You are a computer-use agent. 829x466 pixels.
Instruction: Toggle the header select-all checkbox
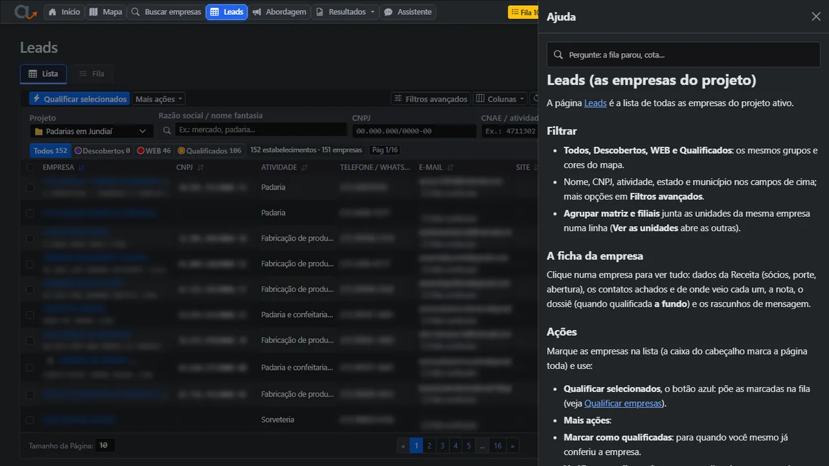coord(30,168)
